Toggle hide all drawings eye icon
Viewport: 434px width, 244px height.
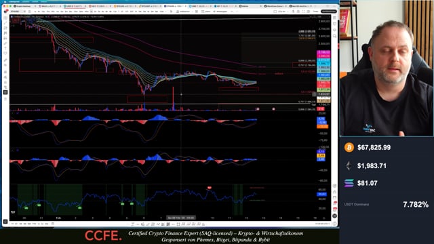(5, 87)
